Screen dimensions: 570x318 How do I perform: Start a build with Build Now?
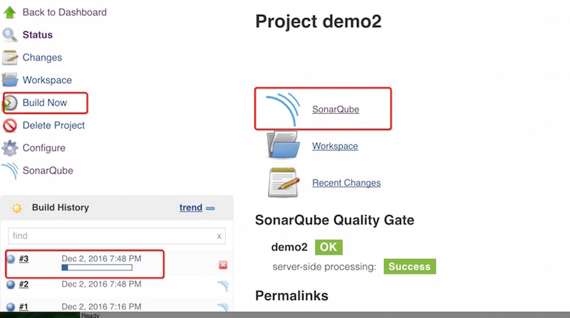click(x=45, y=102)
